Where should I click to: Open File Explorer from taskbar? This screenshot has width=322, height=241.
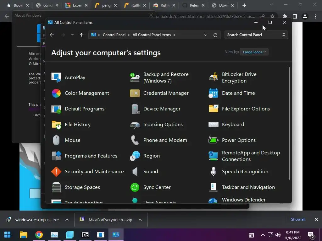click(x=23, y=235)
